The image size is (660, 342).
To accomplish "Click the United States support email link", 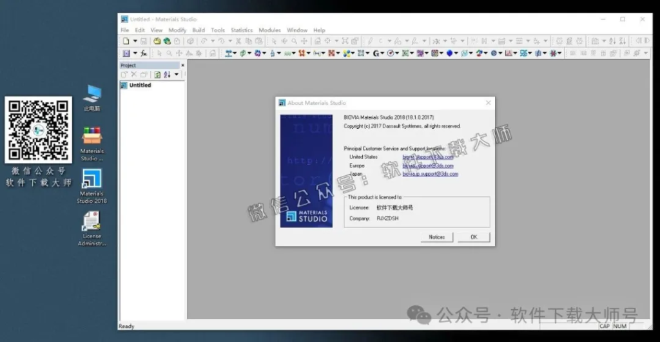I will [x=428, y=157].
